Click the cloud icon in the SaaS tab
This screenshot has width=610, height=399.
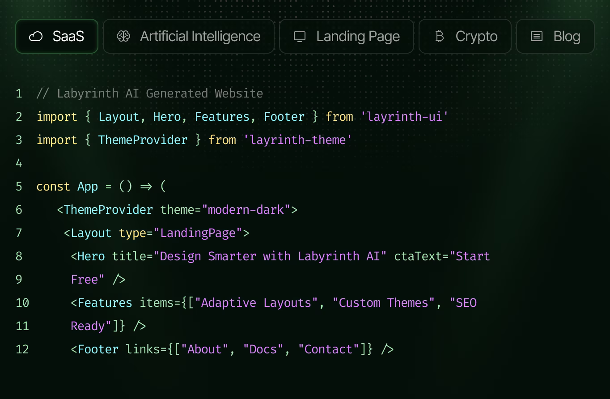pos(37,36)
